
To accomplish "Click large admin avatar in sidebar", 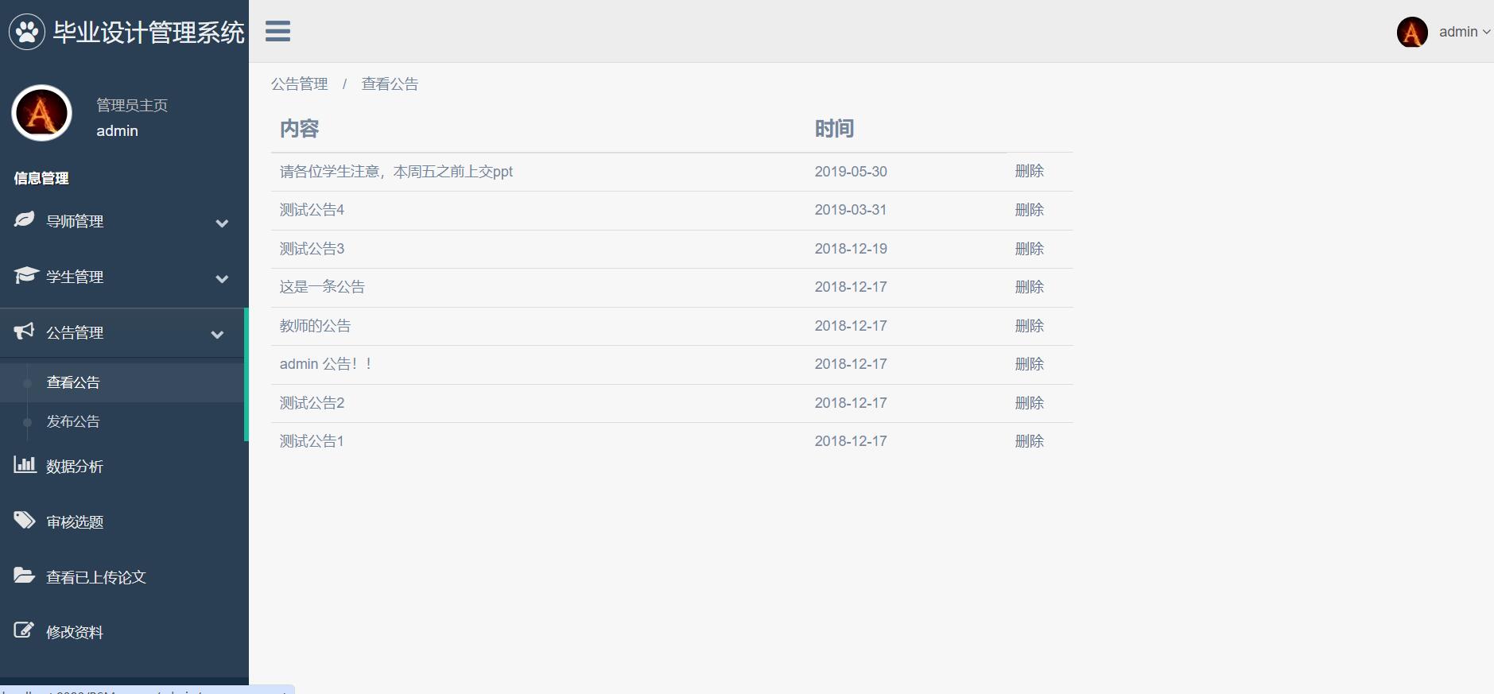I will 42,113.
